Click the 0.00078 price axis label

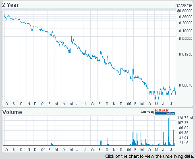click(186, 85)
